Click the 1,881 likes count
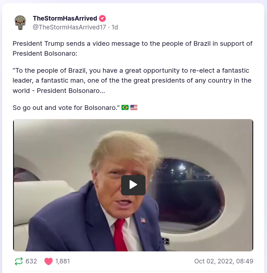 point(62,261)
